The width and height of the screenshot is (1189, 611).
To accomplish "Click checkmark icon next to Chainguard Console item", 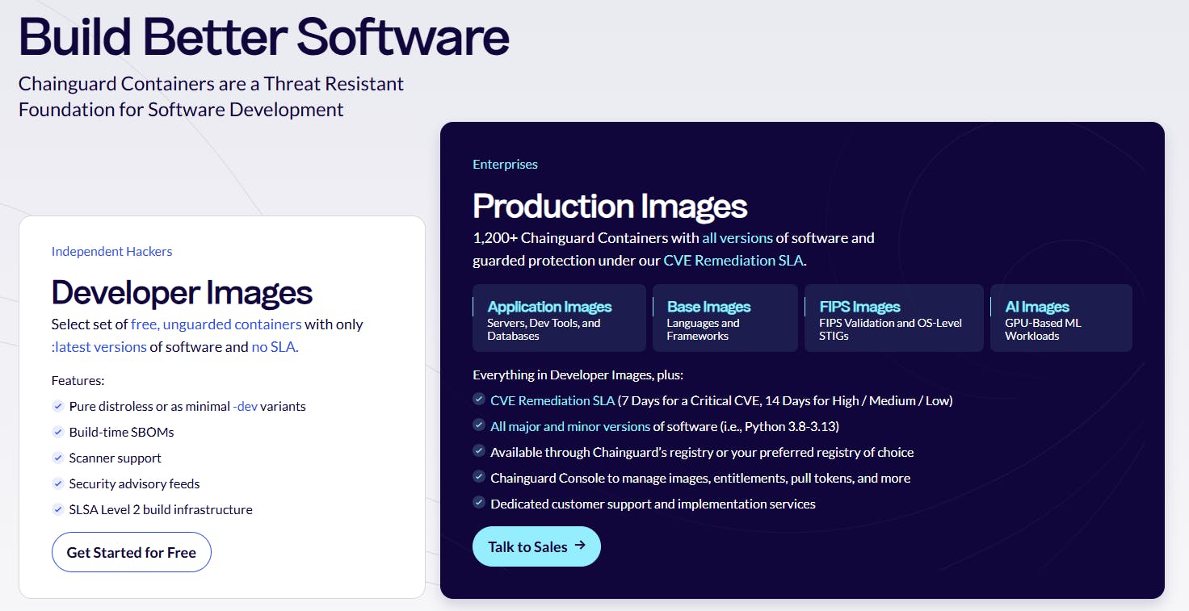I will tap(479, 478).
